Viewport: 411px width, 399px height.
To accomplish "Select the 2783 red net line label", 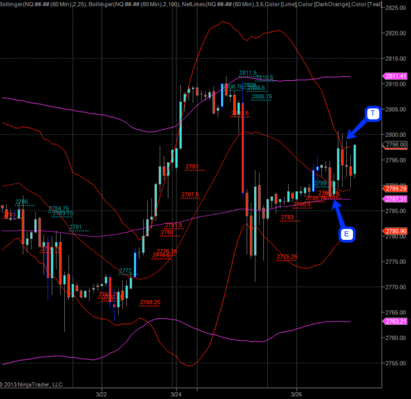I will pos(287,217).
